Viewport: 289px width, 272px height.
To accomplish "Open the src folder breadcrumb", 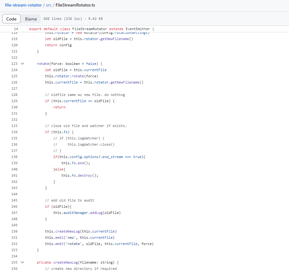I will pos(48,5).
